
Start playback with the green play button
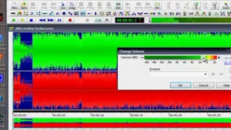(x=14, y=20)
